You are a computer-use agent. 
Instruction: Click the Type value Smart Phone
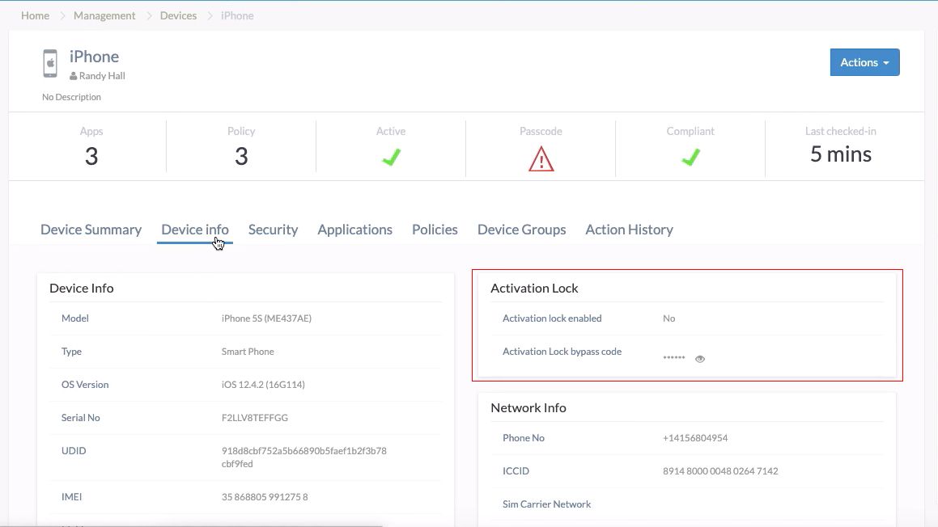(x=248, y=352)
